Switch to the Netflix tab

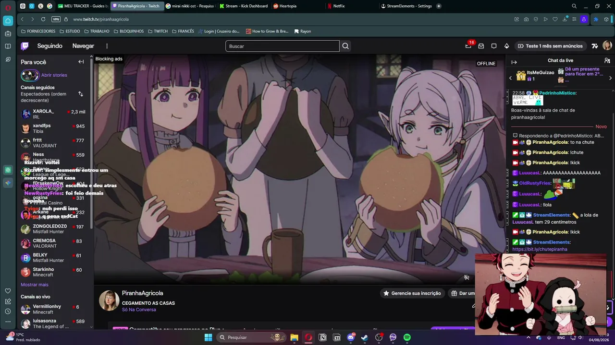[x=351, y=6]
